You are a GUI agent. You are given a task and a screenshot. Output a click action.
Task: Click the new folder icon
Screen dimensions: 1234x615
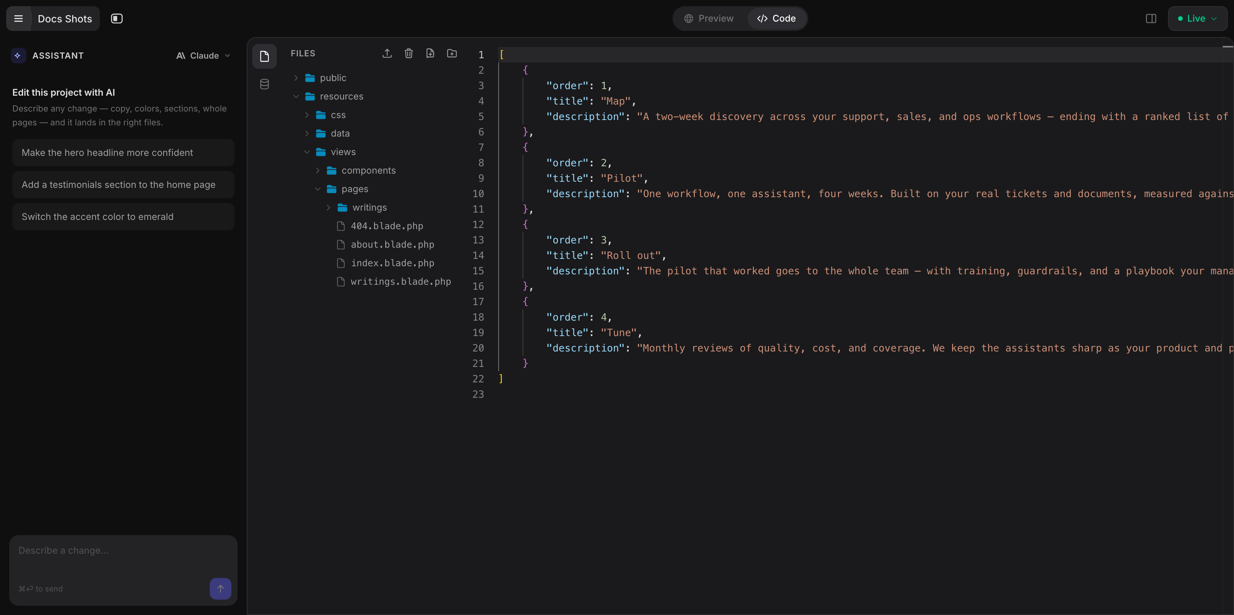tap(452, 53)
